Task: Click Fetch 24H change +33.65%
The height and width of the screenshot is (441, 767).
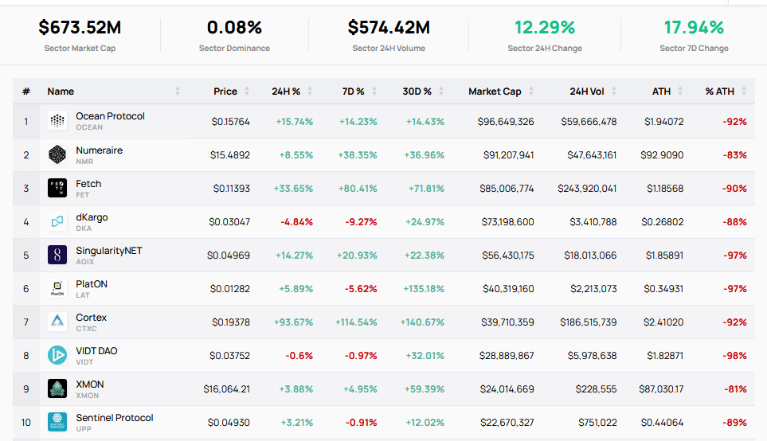Action: pos(293,188)
